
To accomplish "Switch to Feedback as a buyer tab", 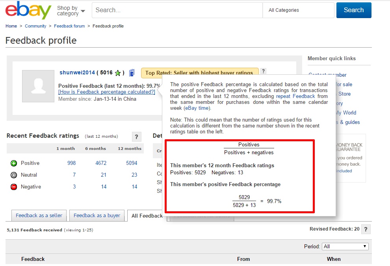I will (x=97, y=216).
